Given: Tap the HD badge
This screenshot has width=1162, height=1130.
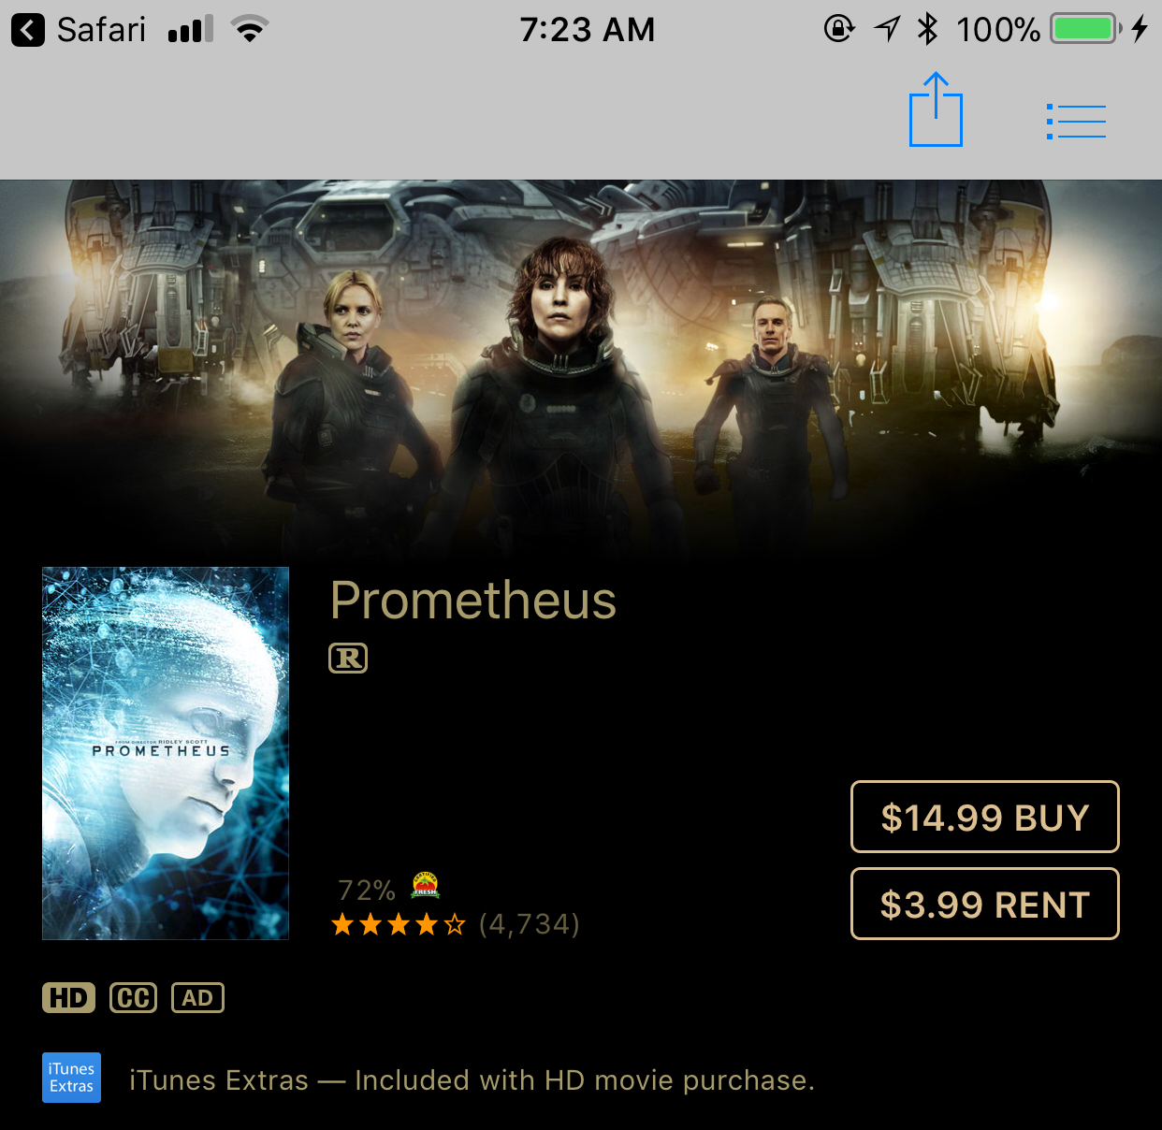Looking at the screenshot, I should 68,998.
